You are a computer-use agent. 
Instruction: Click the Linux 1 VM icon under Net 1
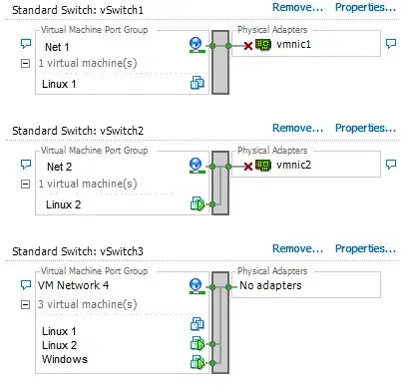[x=198, y=83]
